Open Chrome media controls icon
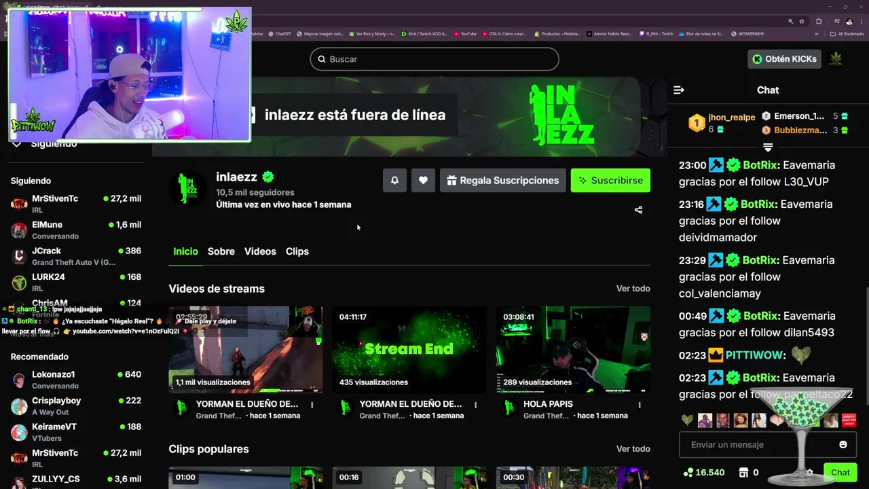Screen dimensions: 869x489 (836, 21)
